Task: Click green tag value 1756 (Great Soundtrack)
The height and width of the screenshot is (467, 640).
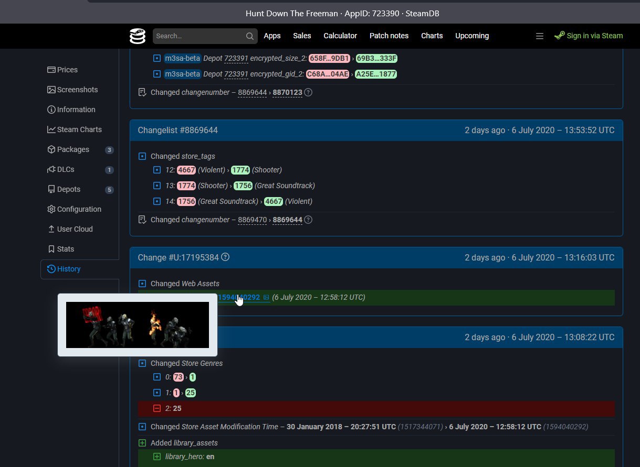Action: tap(243, 186)
